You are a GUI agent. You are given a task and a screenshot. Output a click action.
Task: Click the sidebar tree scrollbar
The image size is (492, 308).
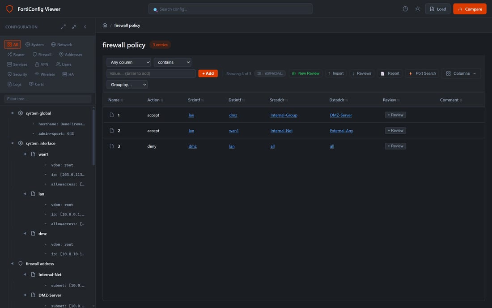pyautogui.click(x=93, y=137)
